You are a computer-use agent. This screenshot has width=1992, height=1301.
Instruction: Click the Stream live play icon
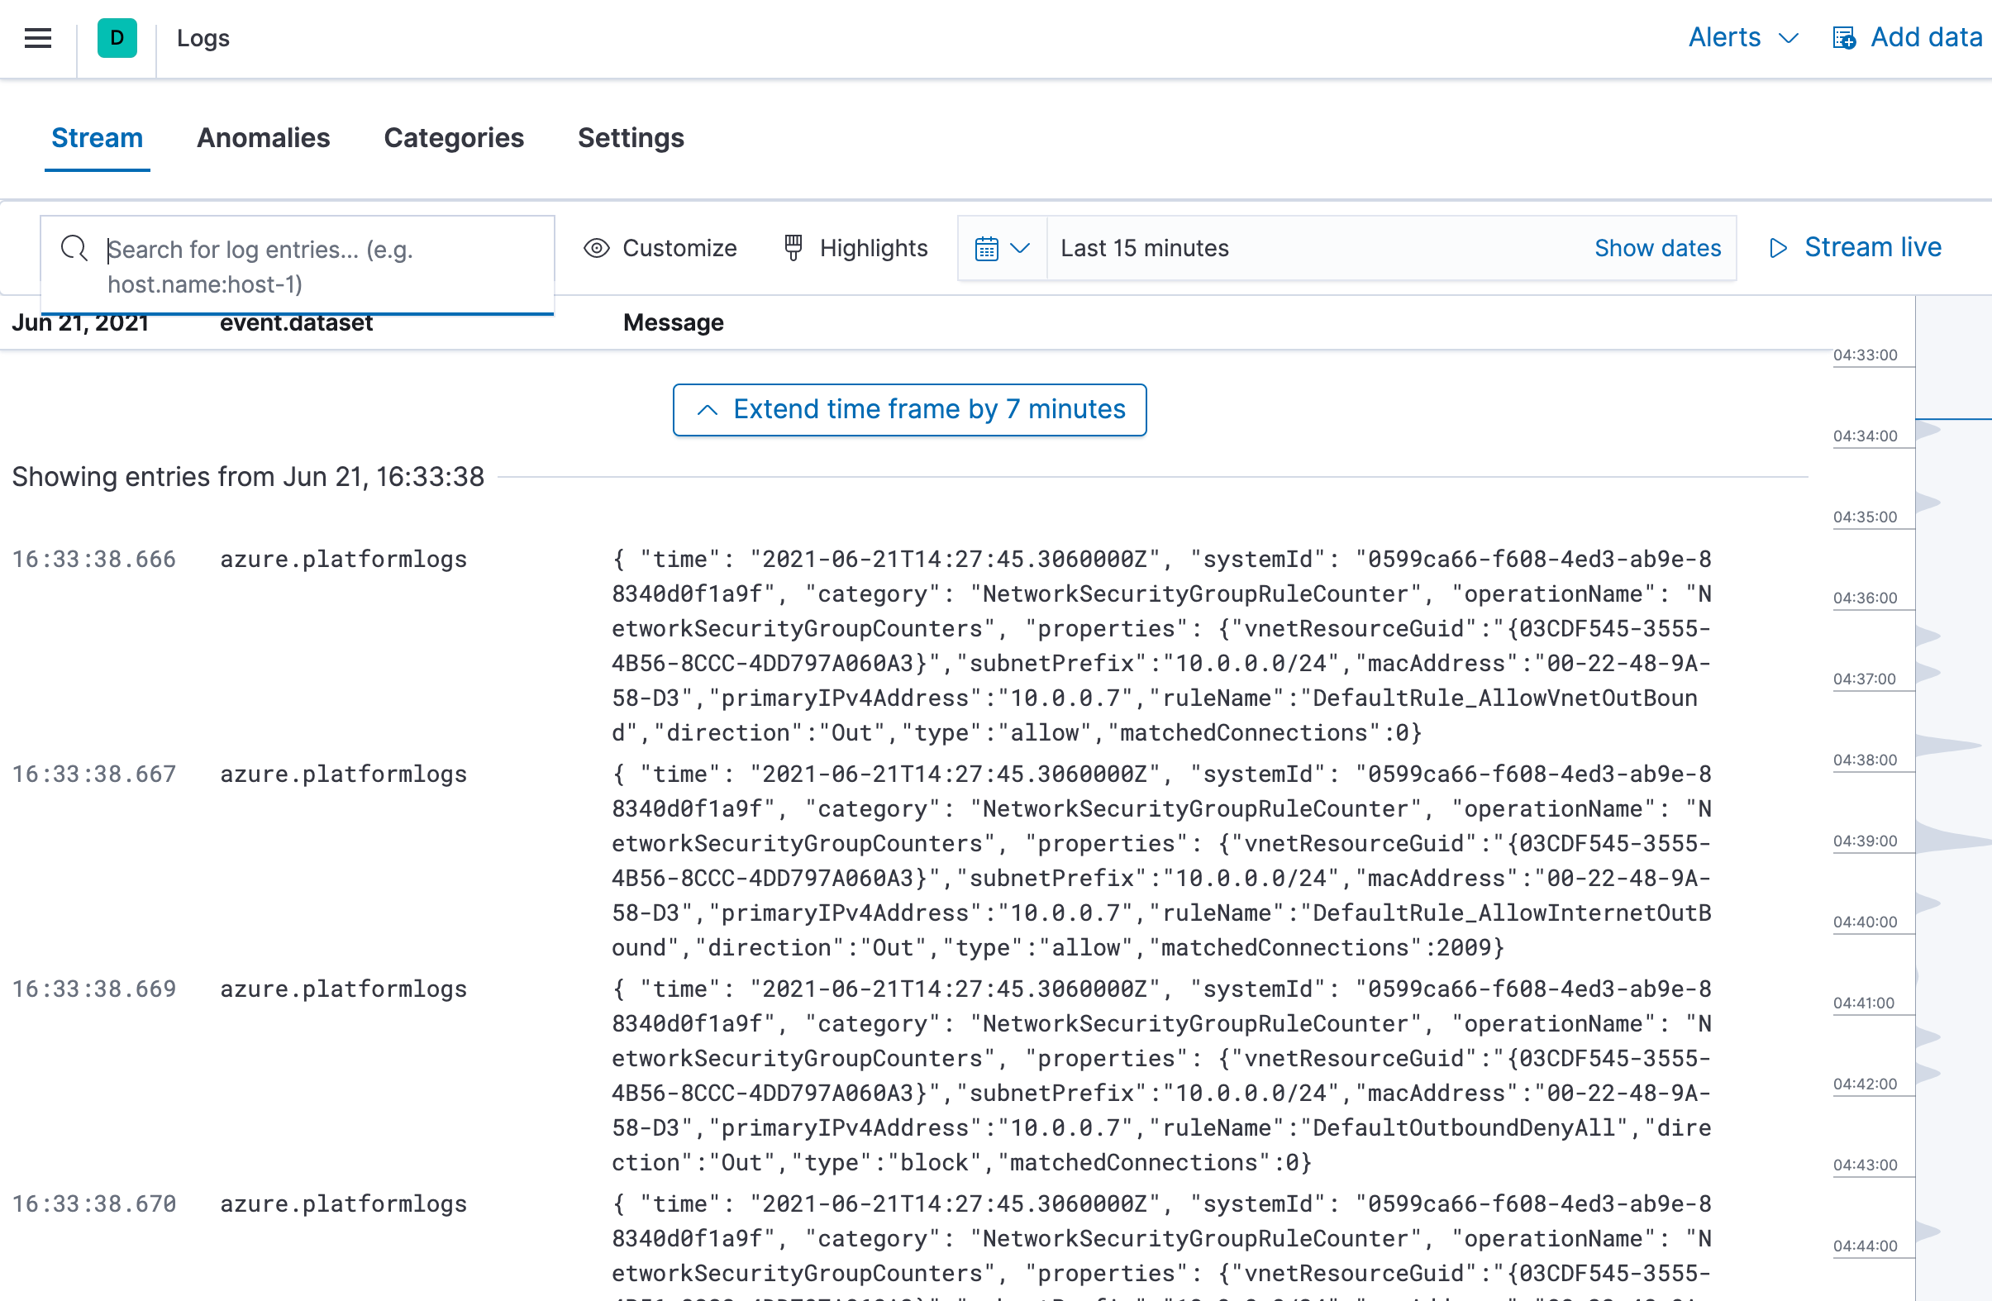click(1780, 248)
